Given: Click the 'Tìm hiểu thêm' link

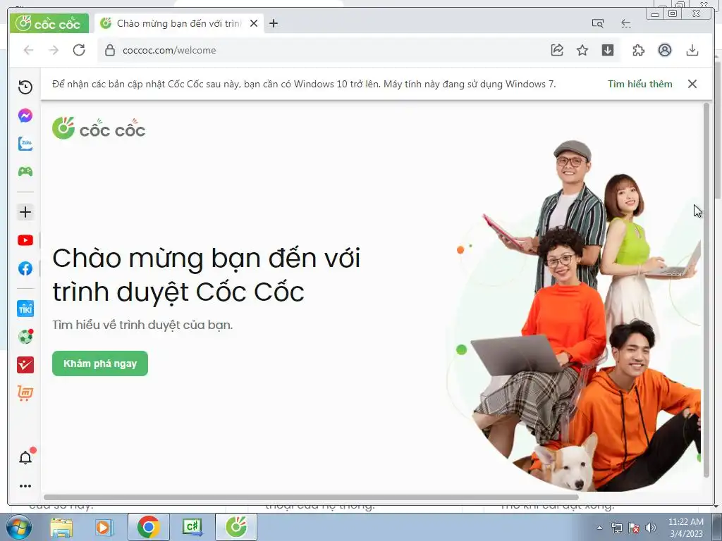Looking at the screenshot, I should click(640, 84).
